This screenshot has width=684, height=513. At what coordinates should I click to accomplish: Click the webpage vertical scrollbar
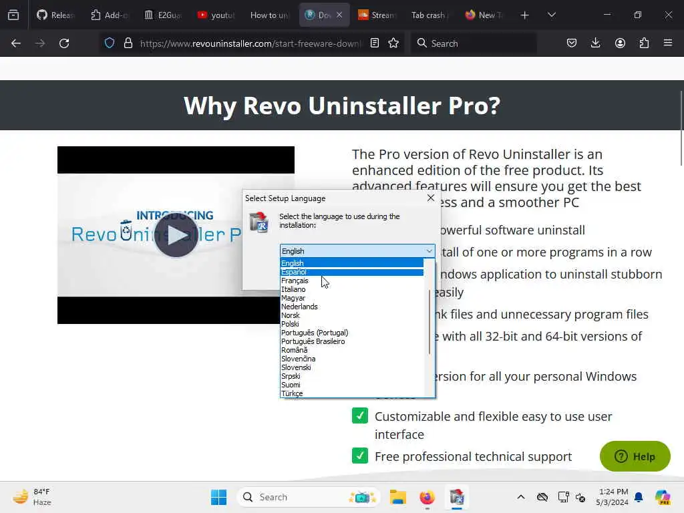(681, 128)
